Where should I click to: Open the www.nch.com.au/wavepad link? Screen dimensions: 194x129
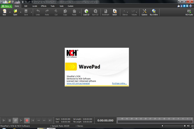pyautogui.click(x=78, y=83)
